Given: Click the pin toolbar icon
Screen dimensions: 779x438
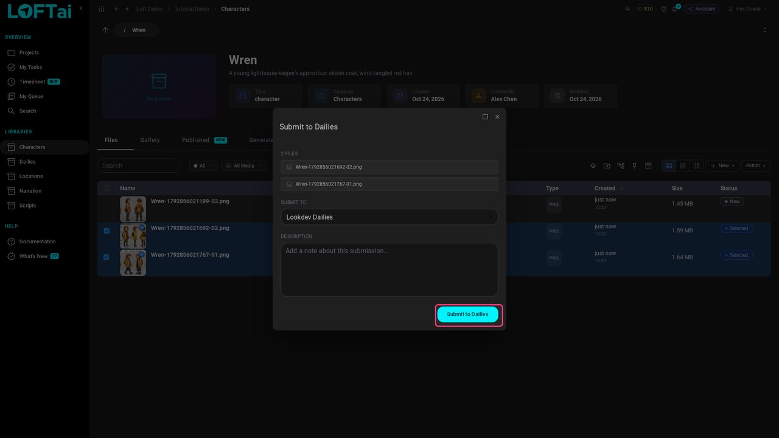Looking at the screenshot, I should coord(635,165).
